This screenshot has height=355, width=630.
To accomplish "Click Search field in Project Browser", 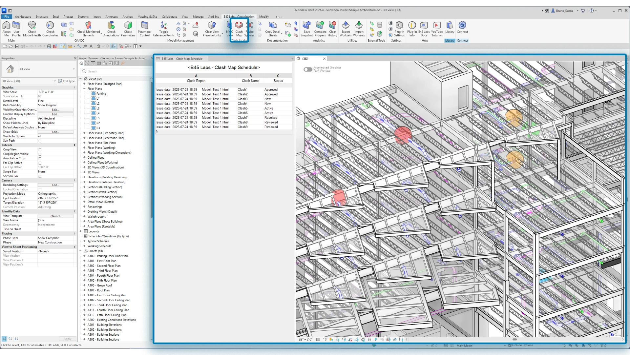I will tap(116, 71).
